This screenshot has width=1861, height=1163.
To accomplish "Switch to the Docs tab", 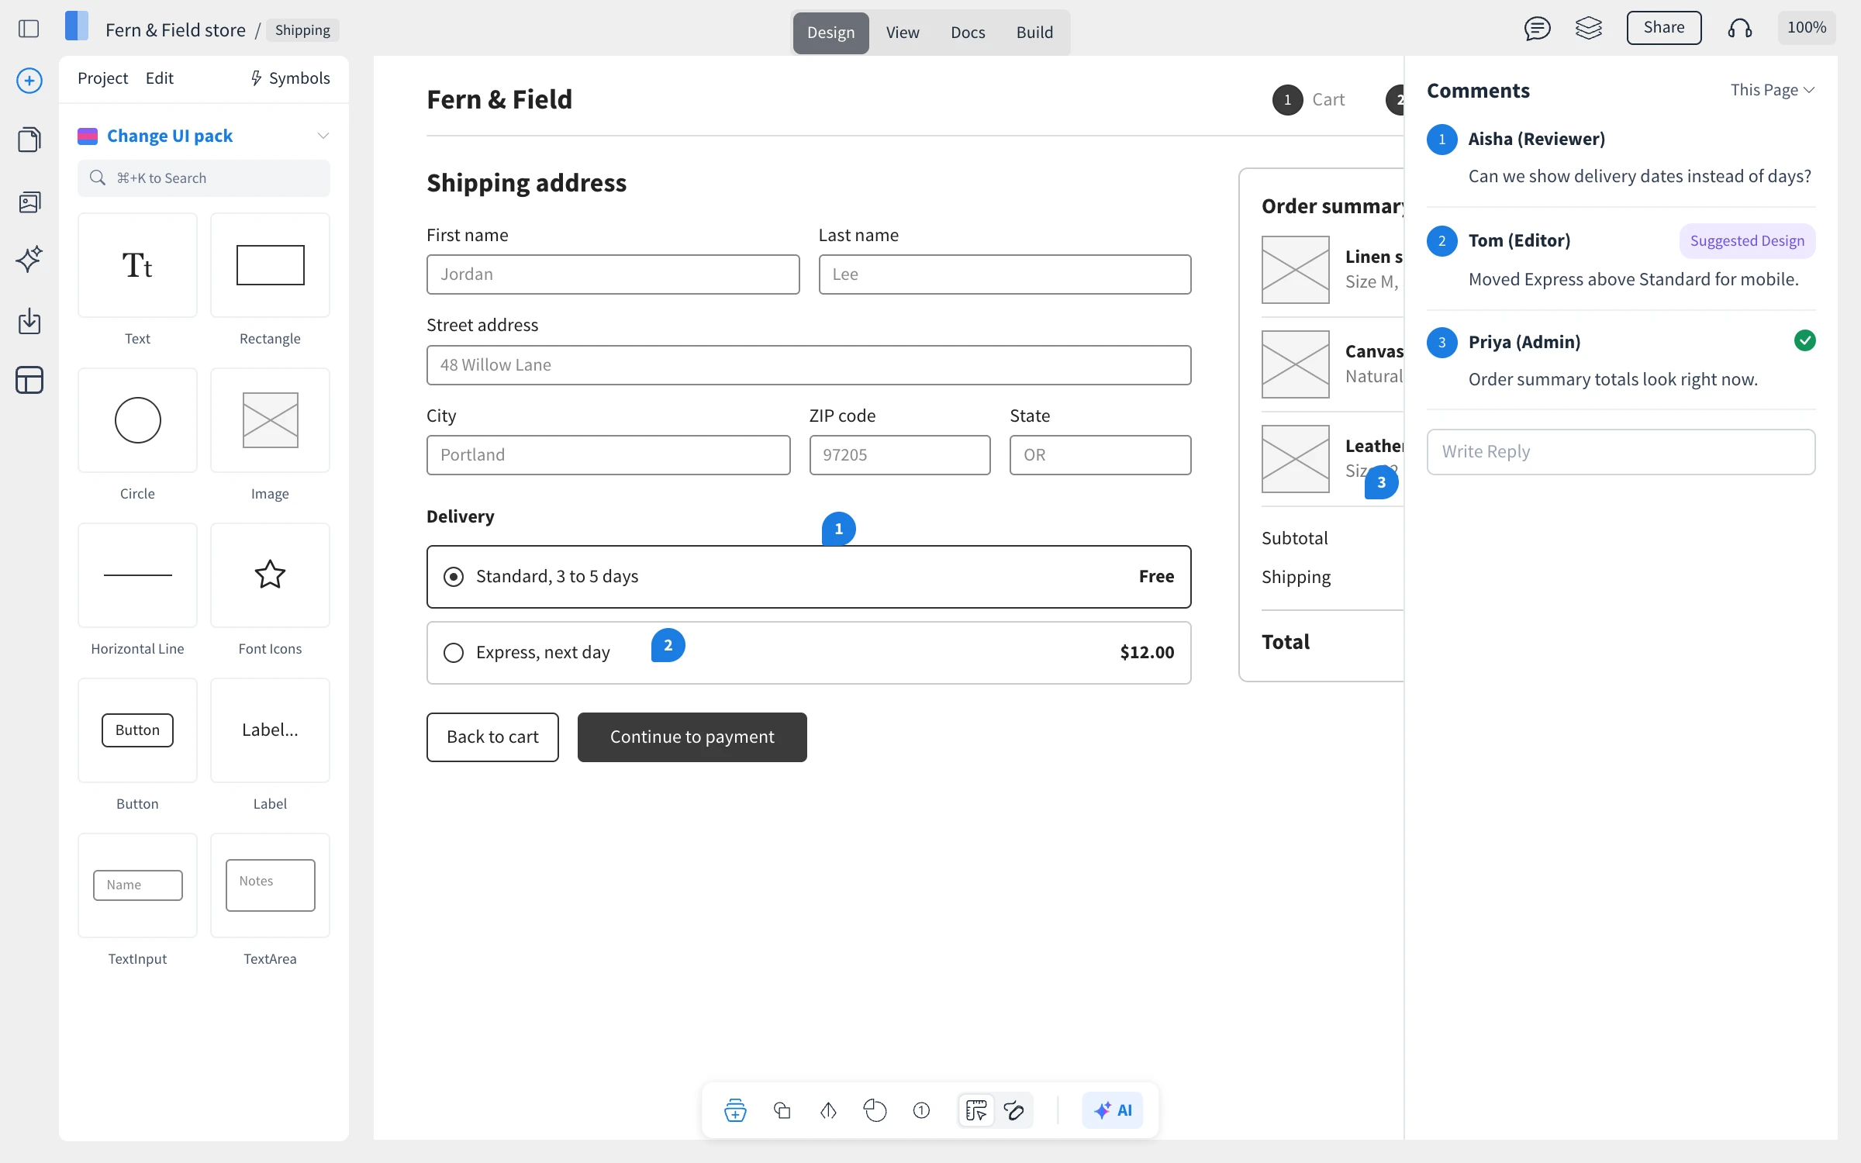I will coord(968,33).
